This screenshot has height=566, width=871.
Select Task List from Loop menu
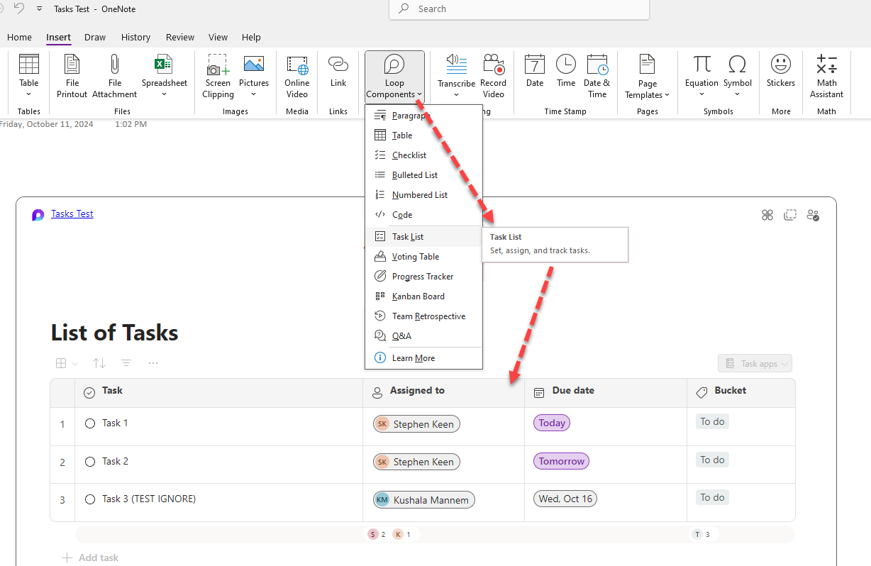pyautogui.click(x=423, y=237)
